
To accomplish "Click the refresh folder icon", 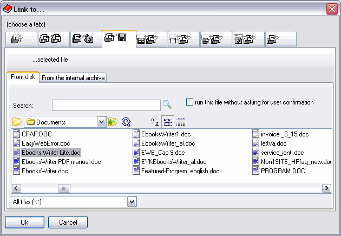I will (126, 122).
